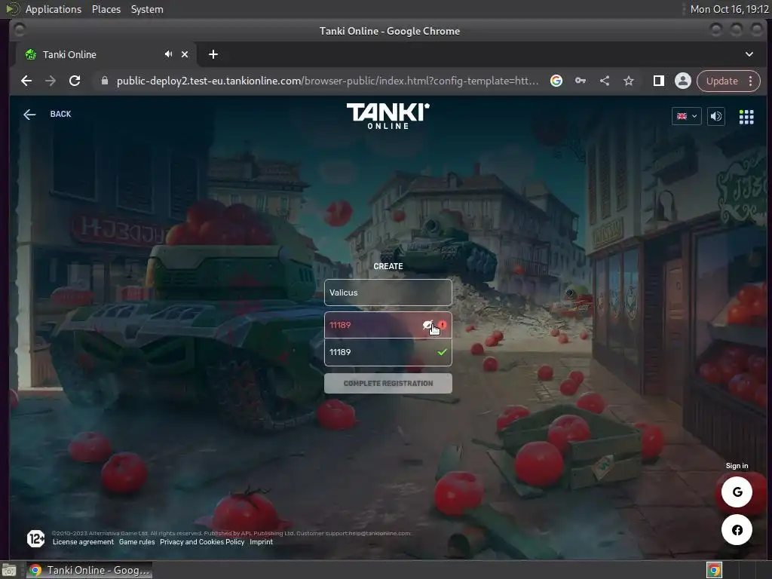Viewport: 772px width, 579px height.
Task: Click Tanki Online taskbar window button
Action: click(89, 570)
